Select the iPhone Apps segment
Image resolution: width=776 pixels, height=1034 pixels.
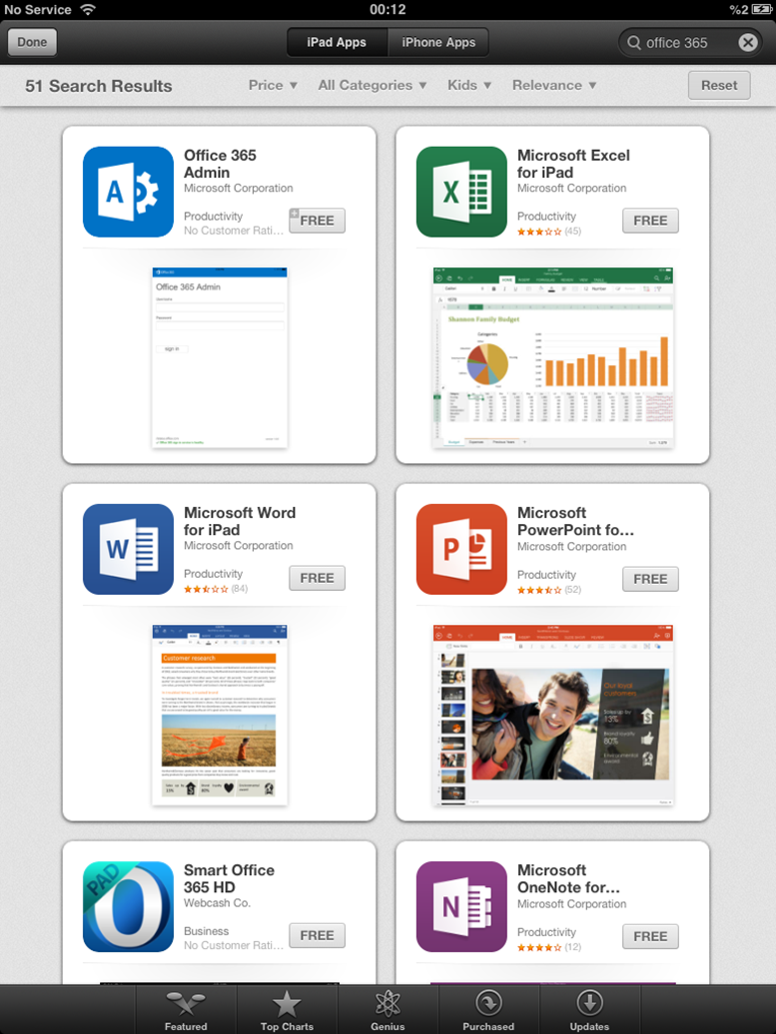tap(438, 42)
